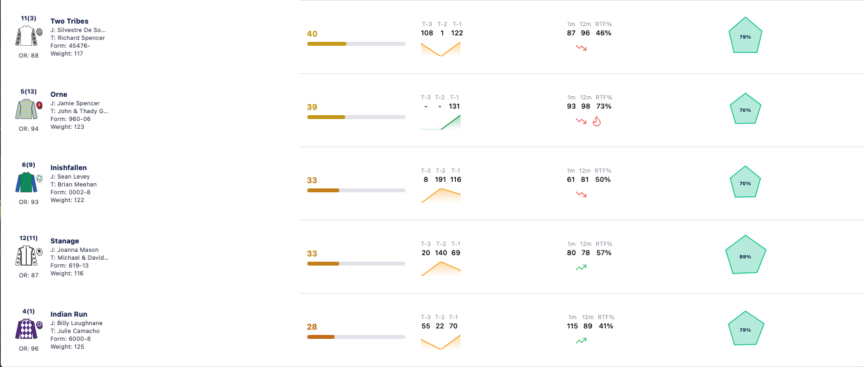Click Orne's striped jockey silks icon

tap(24, 109)
